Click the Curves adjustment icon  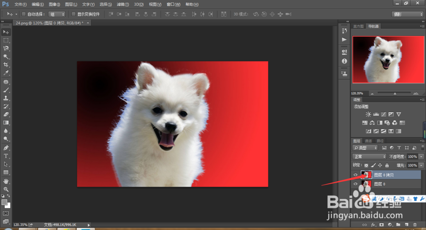[383, 114]
